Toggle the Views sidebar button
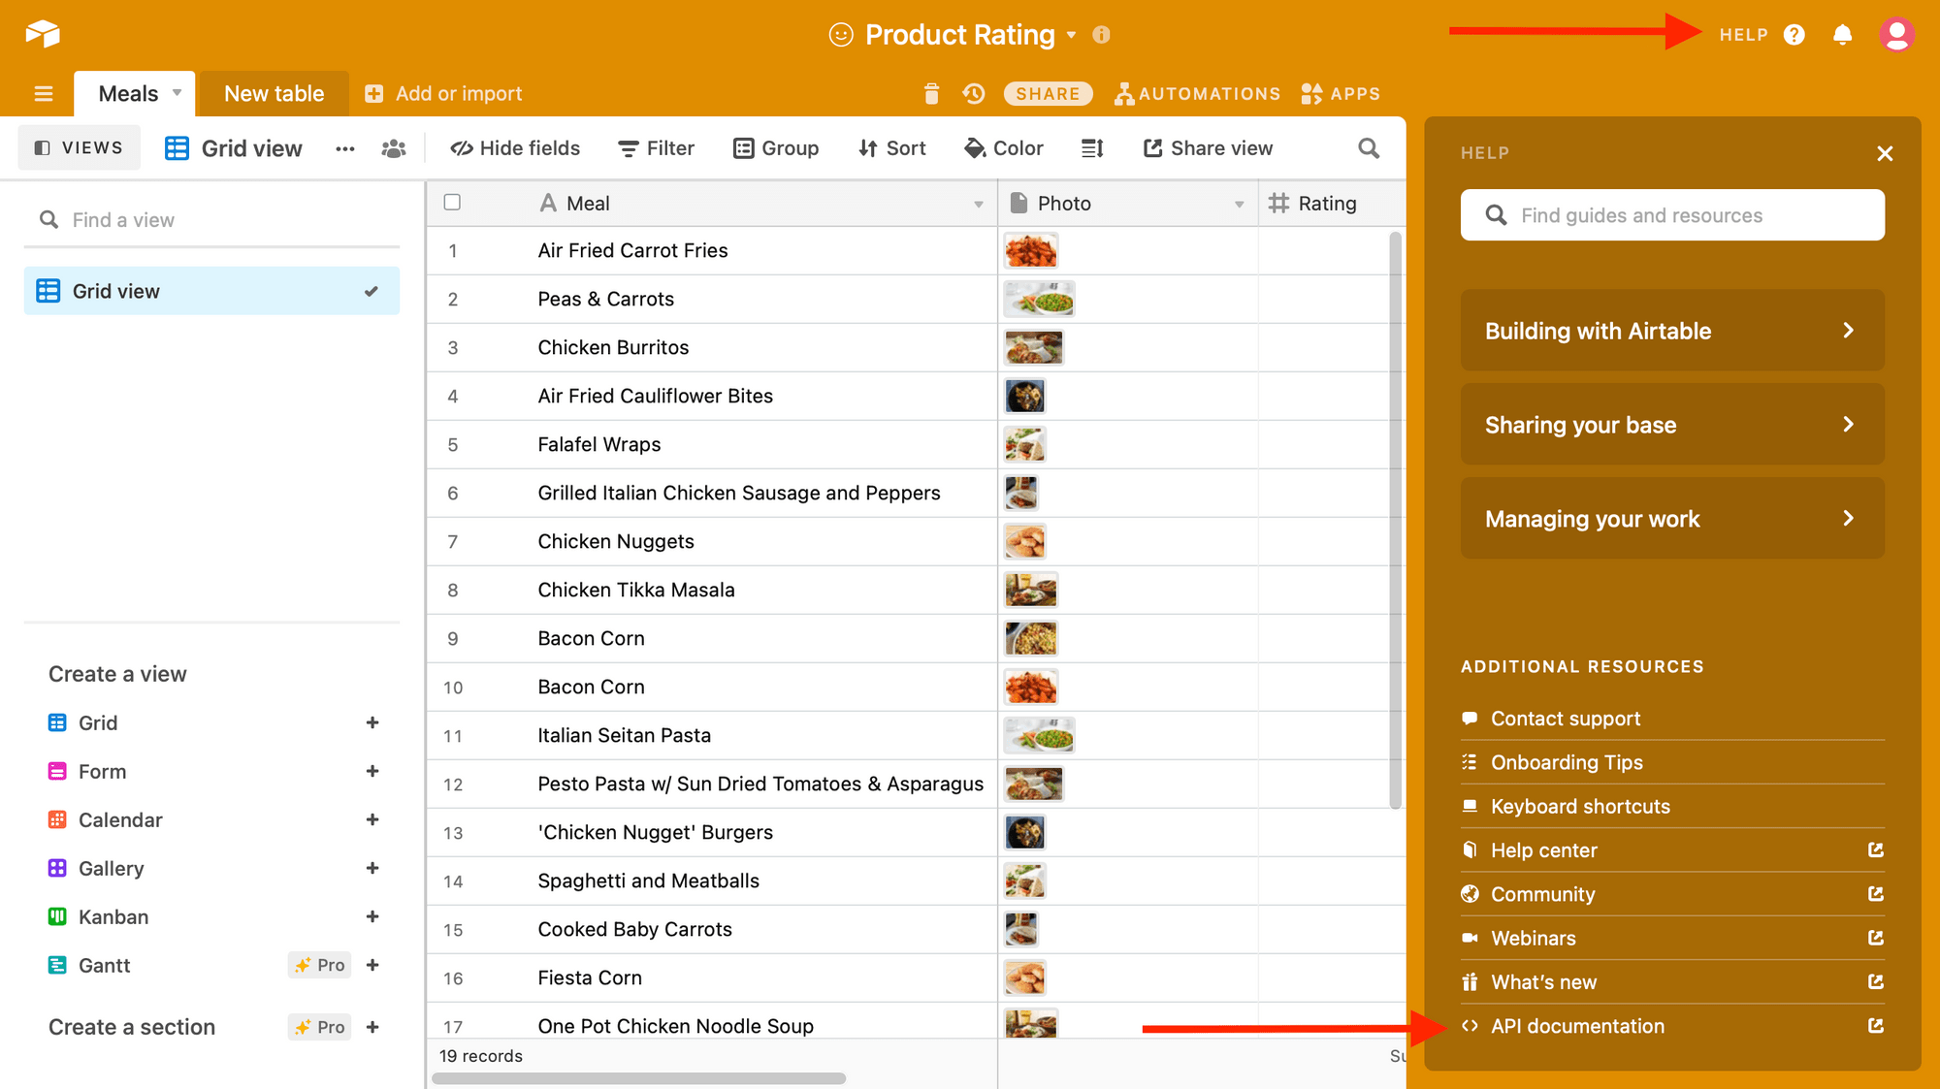Viewport: 1940px width, 1089px height. [x=80, y=148]
